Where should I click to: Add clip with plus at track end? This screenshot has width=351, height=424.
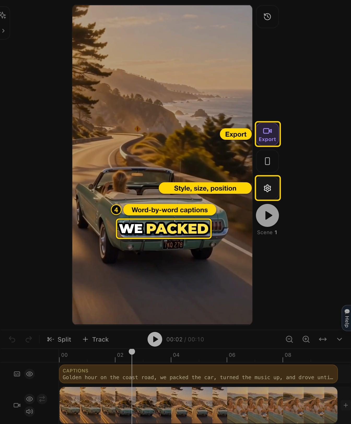click(346, 405)
